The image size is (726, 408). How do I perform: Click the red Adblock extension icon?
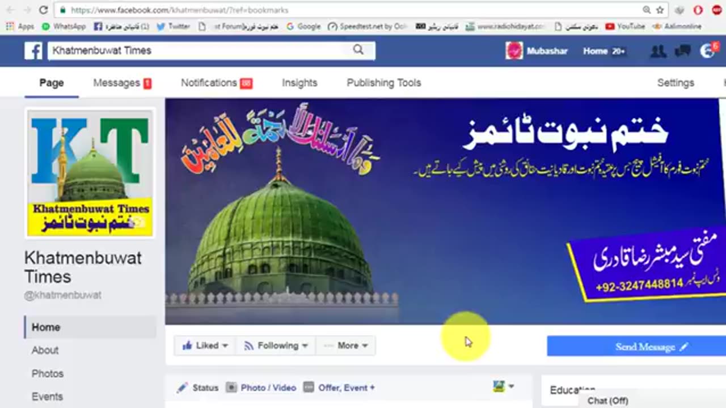tap(717, 10)
